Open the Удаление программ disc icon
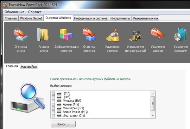 [x=180, y=35]
